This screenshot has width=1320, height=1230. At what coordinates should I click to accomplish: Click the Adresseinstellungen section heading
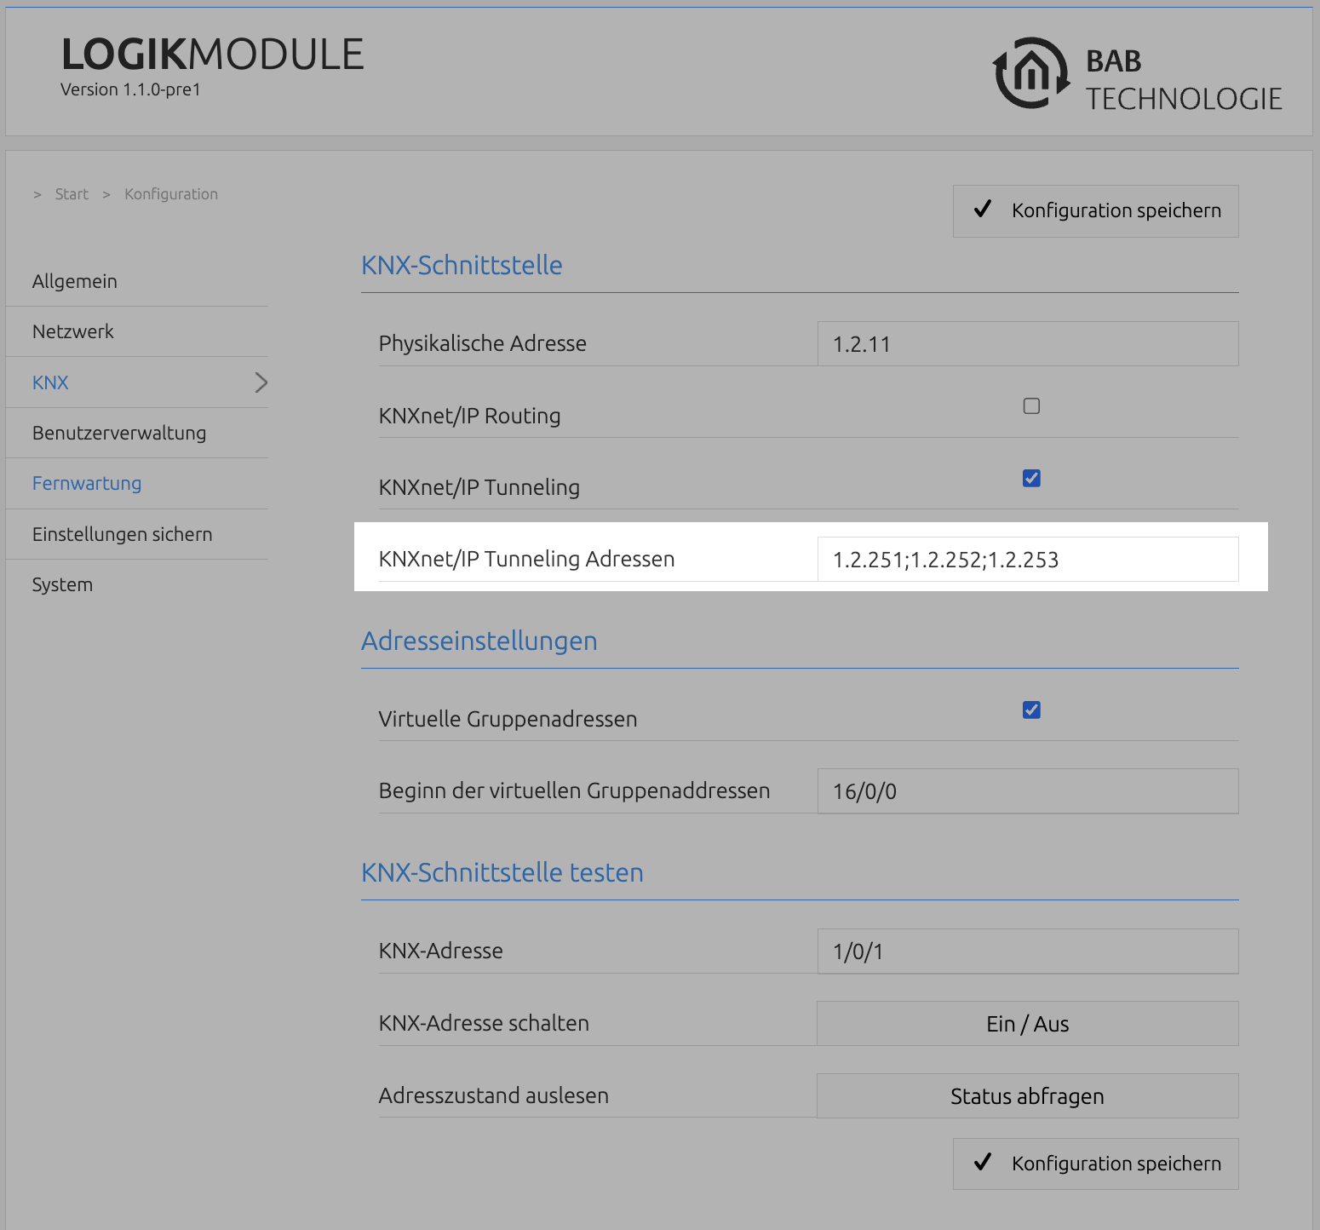(x=479, y=641)
